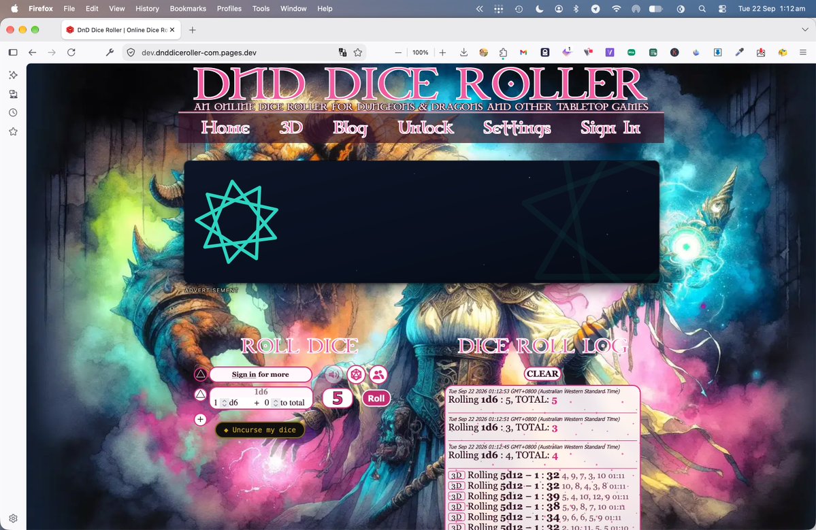Click the tracking protection shield icon
Viewport: 816px width, 530px height.
(x=131, y=52)
